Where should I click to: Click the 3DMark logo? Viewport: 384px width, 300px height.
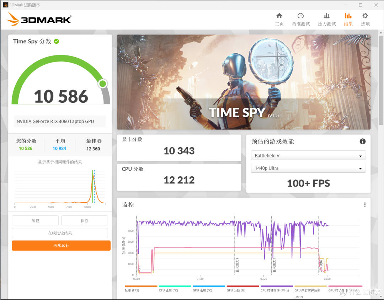(x=39, y=19)
